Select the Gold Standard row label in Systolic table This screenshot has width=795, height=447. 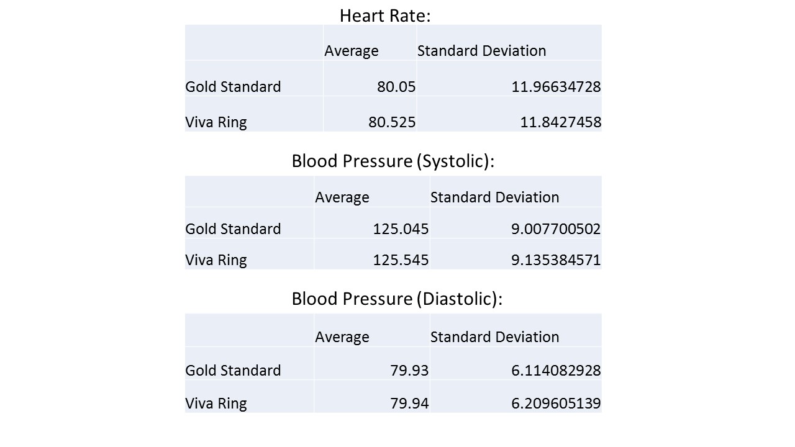233,228
